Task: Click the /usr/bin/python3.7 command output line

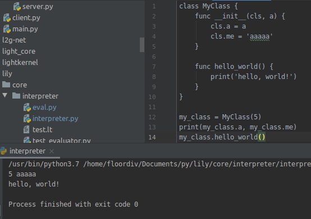Action: (159, 164)
